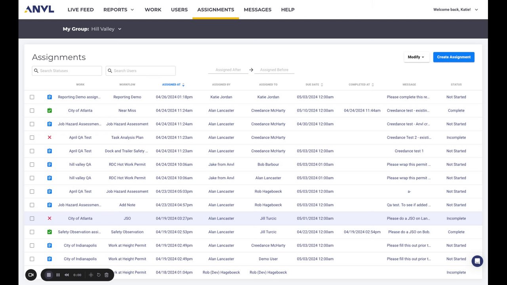Click the search icon in Search Statuses

[36, 71]
